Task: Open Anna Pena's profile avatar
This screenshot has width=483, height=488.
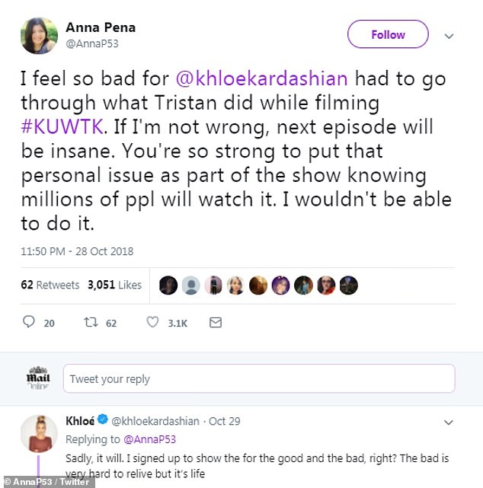Action: (x=40, y=36)
